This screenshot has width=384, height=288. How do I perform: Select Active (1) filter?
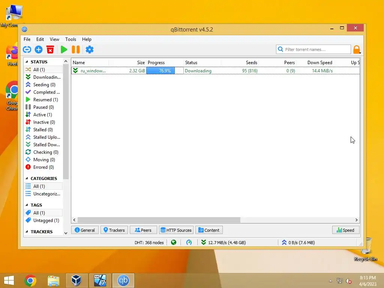[43, 115]
